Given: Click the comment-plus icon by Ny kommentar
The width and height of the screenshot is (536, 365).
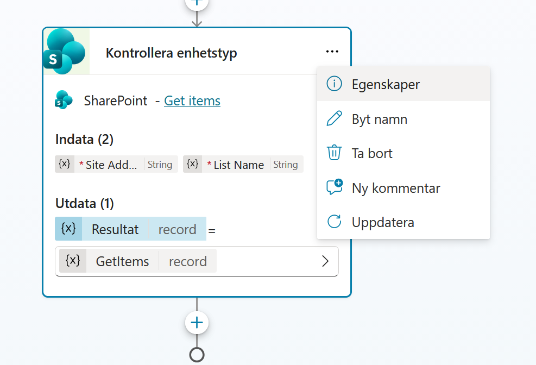Looking at the screenshot, I should [335, 187].
